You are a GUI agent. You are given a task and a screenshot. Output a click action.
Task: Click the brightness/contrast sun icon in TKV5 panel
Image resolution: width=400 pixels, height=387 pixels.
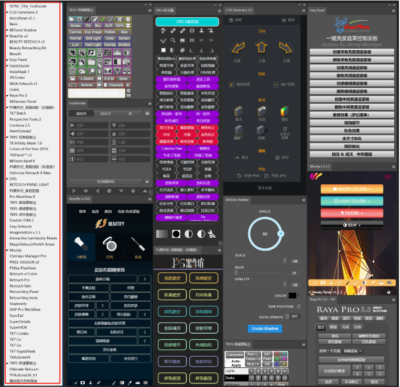pyautogui.click(x=126, y=53)
